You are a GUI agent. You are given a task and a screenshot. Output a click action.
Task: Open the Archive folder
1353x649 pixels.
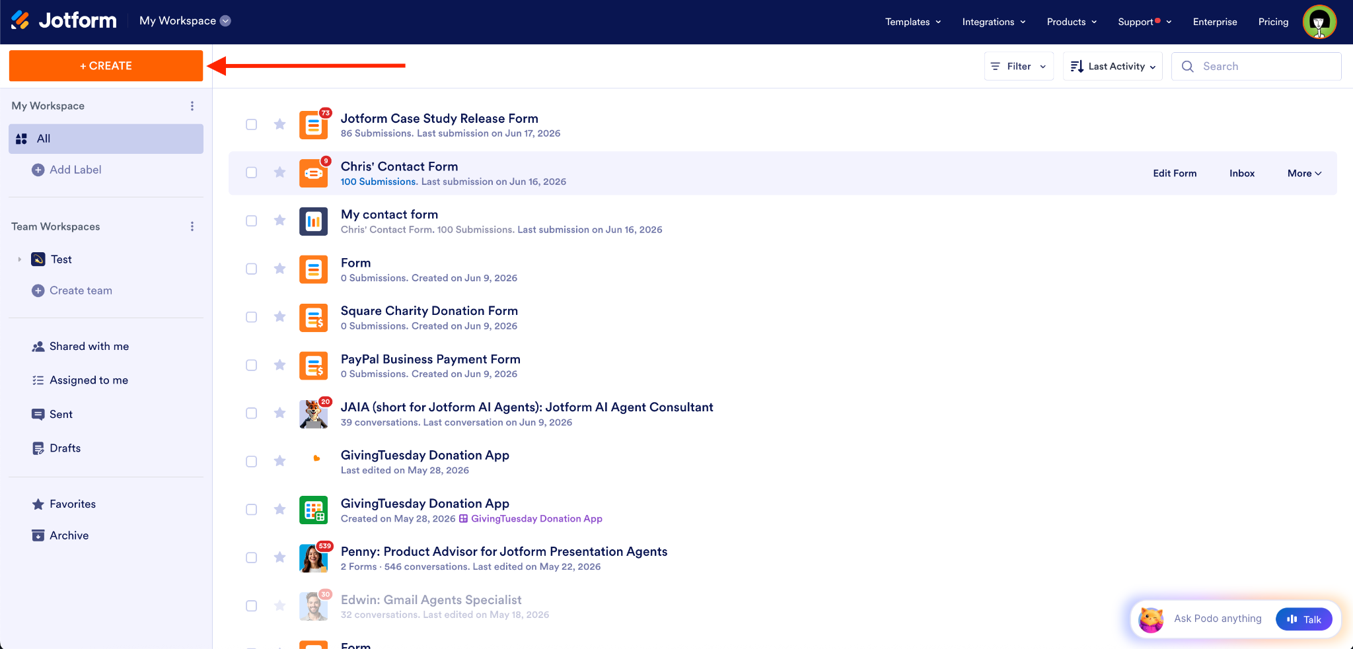(60, 535)
